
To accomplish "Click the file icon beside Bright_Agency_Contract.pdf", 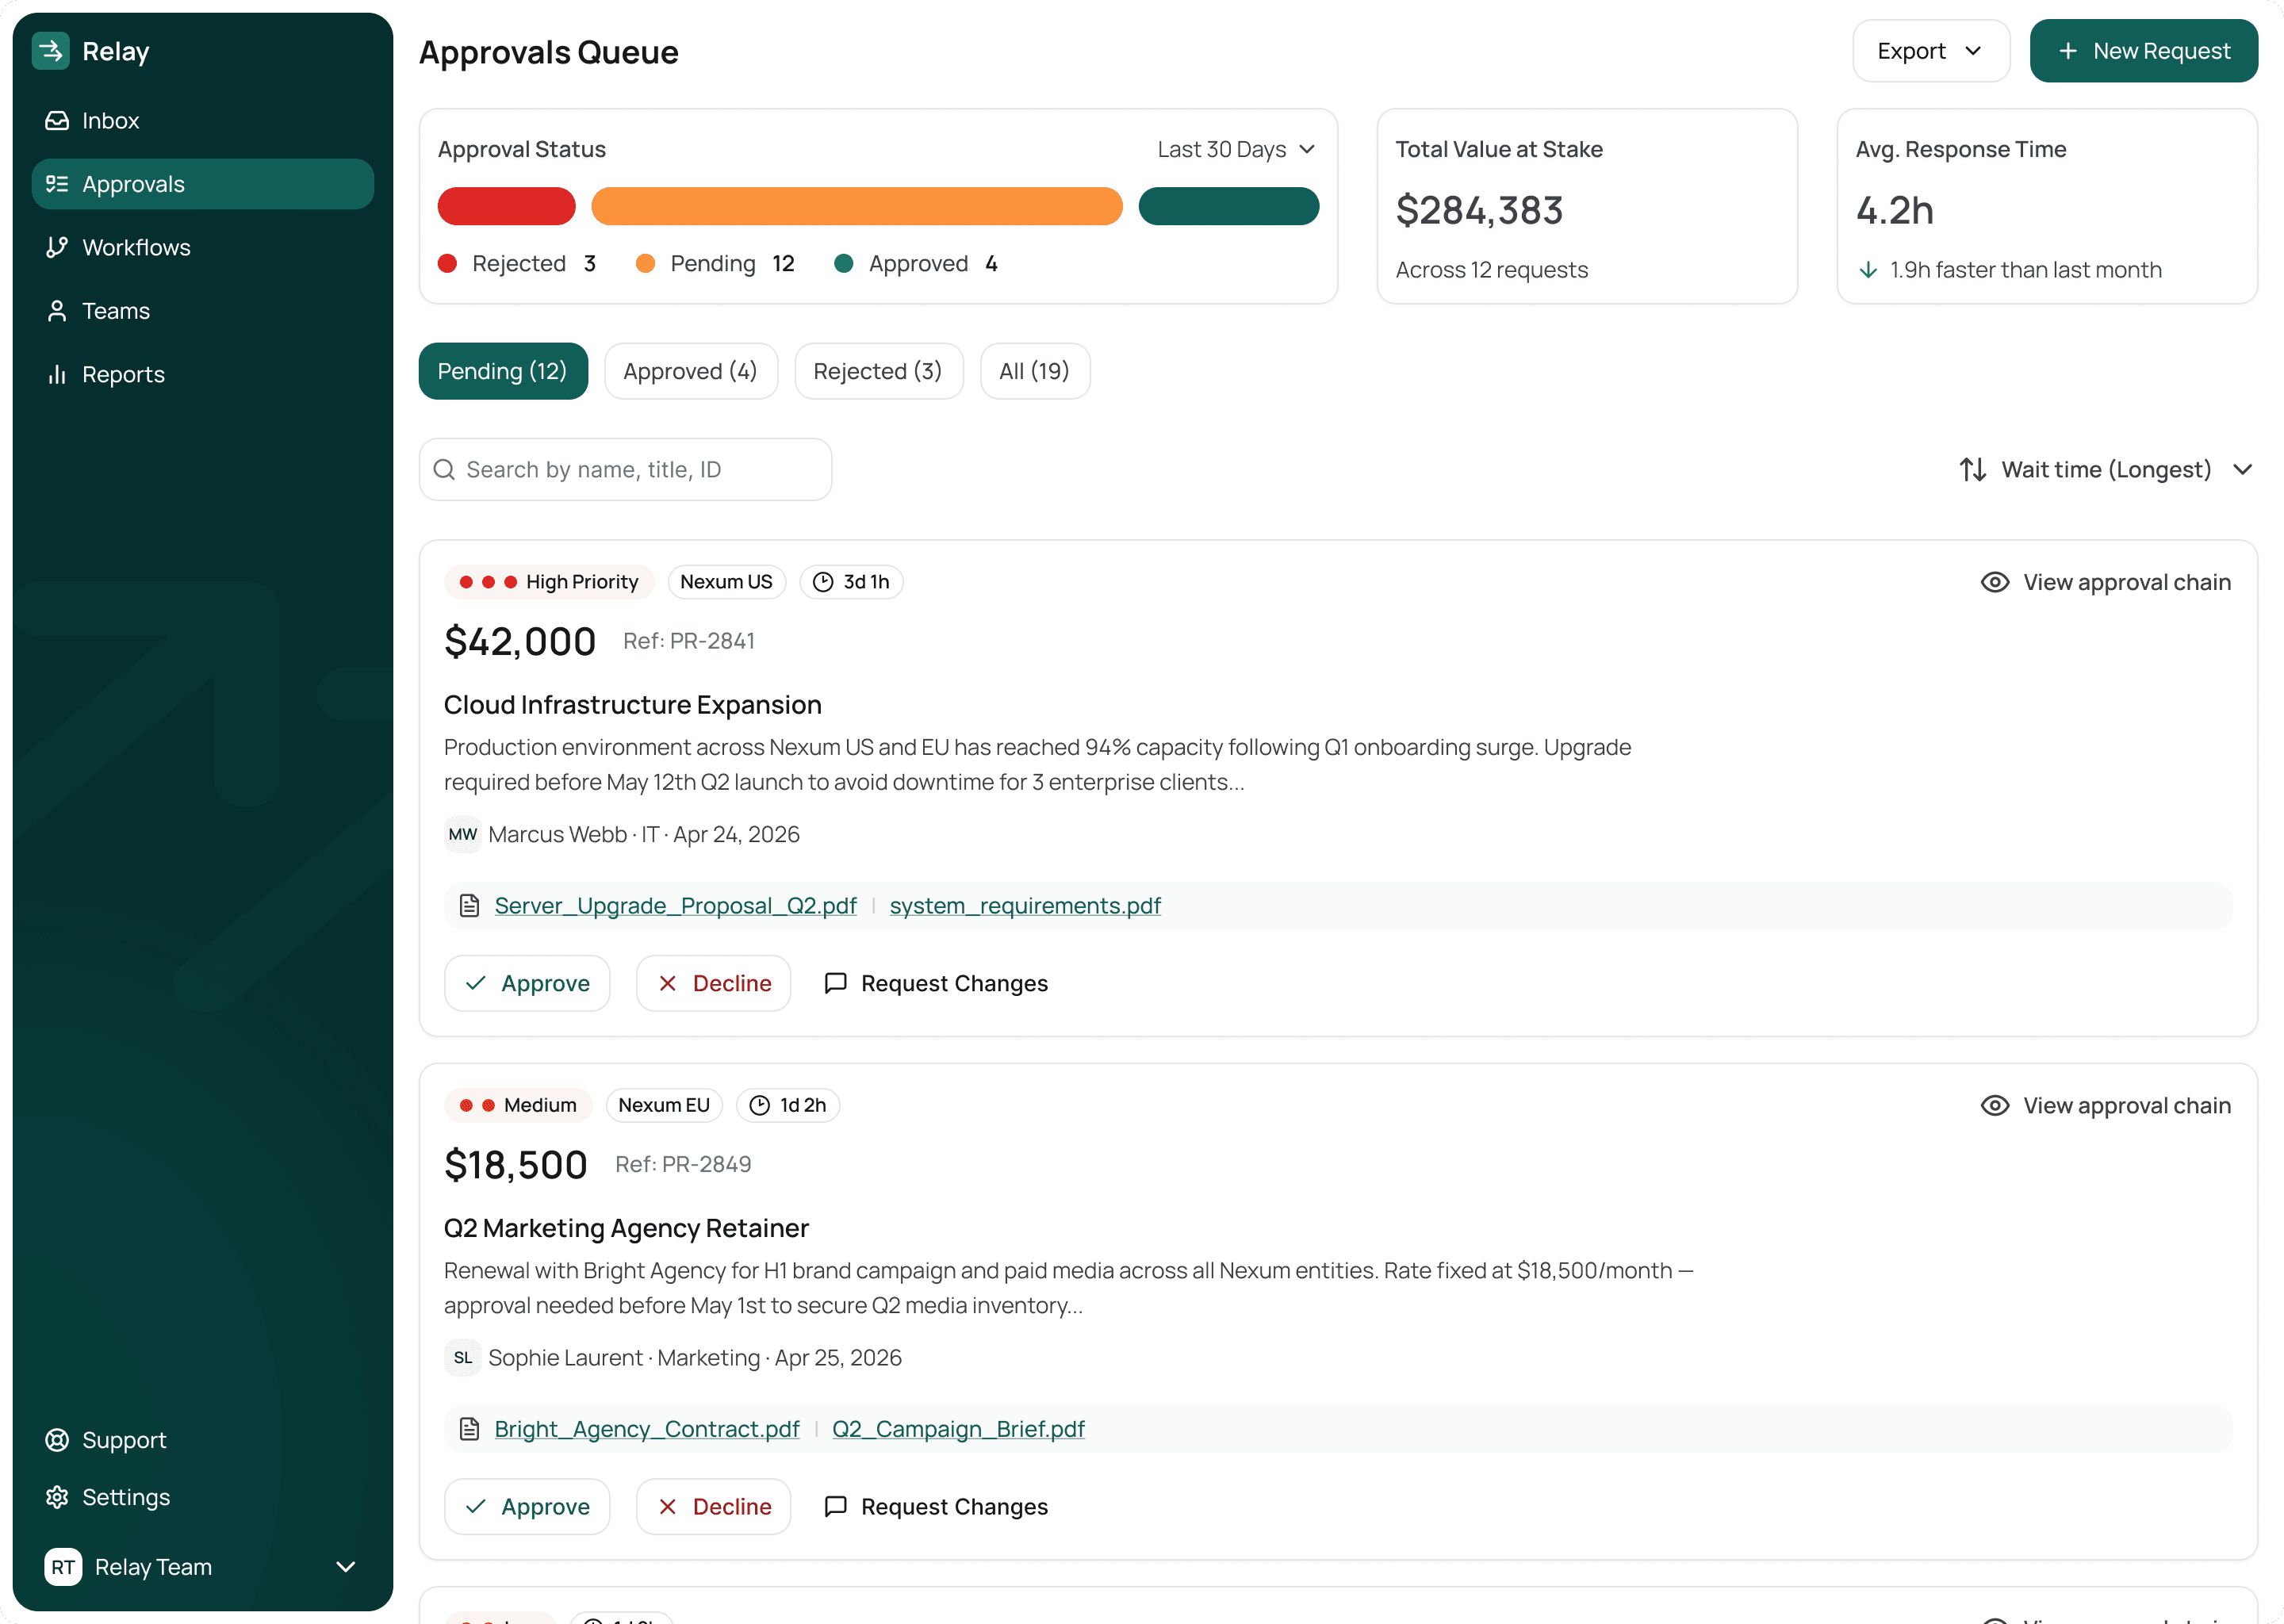I will tap(469, 1429).
